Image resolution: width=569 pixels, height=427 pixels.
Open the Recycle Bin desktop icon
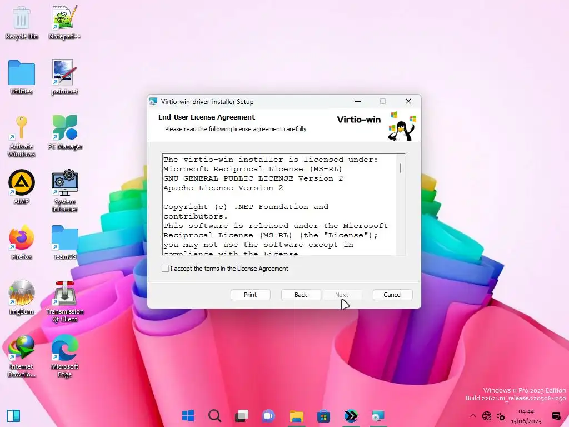click(x=22, y=22)
